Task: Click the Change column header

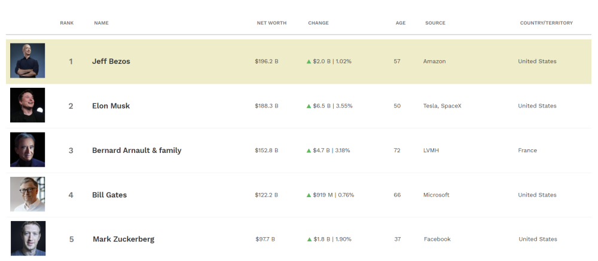Action: 318,23
